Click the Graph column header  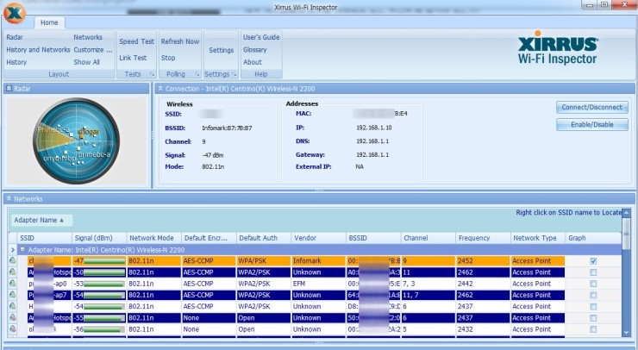(593, 238)
